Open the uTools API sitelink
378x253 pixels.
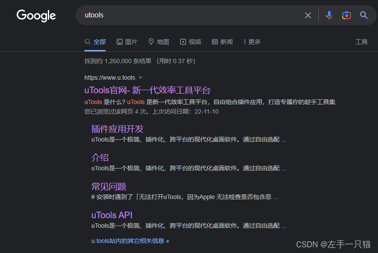point(112,215)
